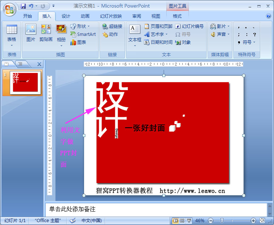Expand the 文本框 dropdown arrow

coord(135,46)
